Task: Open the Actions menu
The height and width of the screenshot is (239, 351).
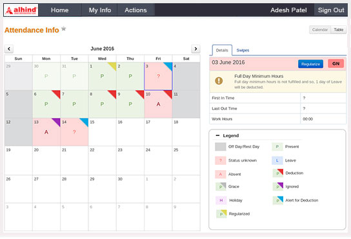Action: coord(135,10)
